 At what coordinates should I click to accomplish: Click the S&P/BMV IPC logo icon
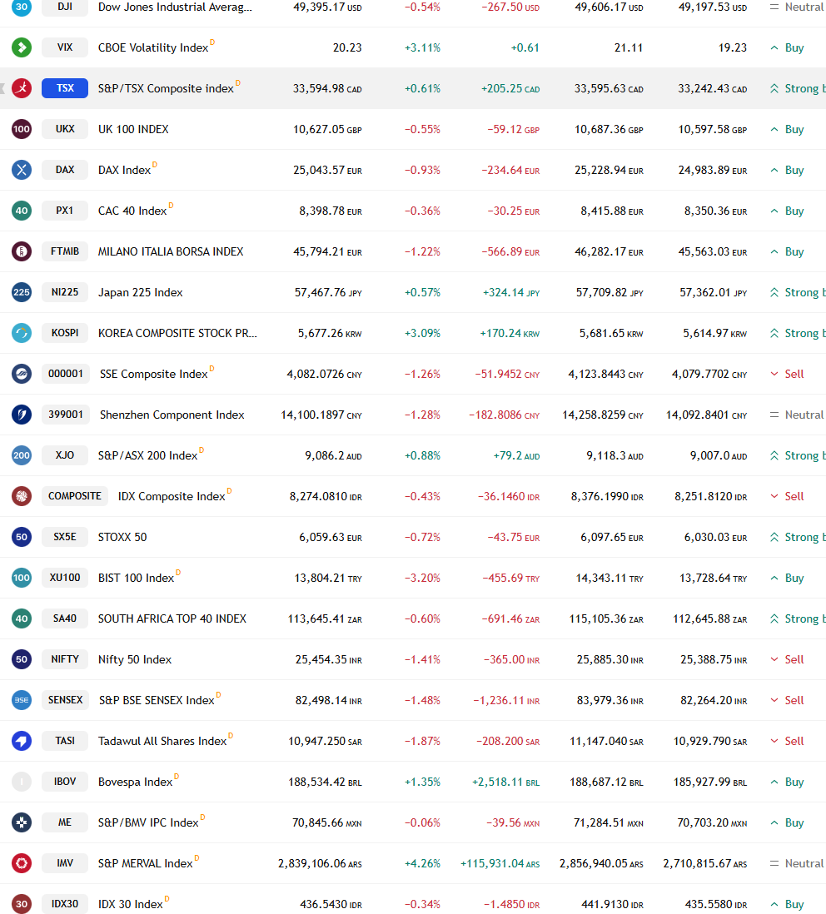tap(22, 823)
